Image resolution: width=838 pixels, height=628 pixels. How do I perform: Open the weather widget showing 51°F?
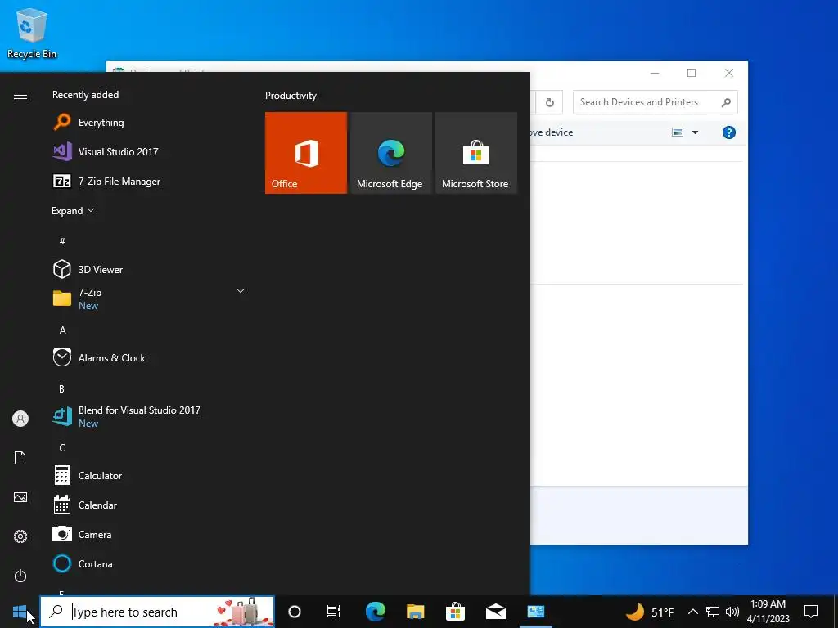point(649,612)
